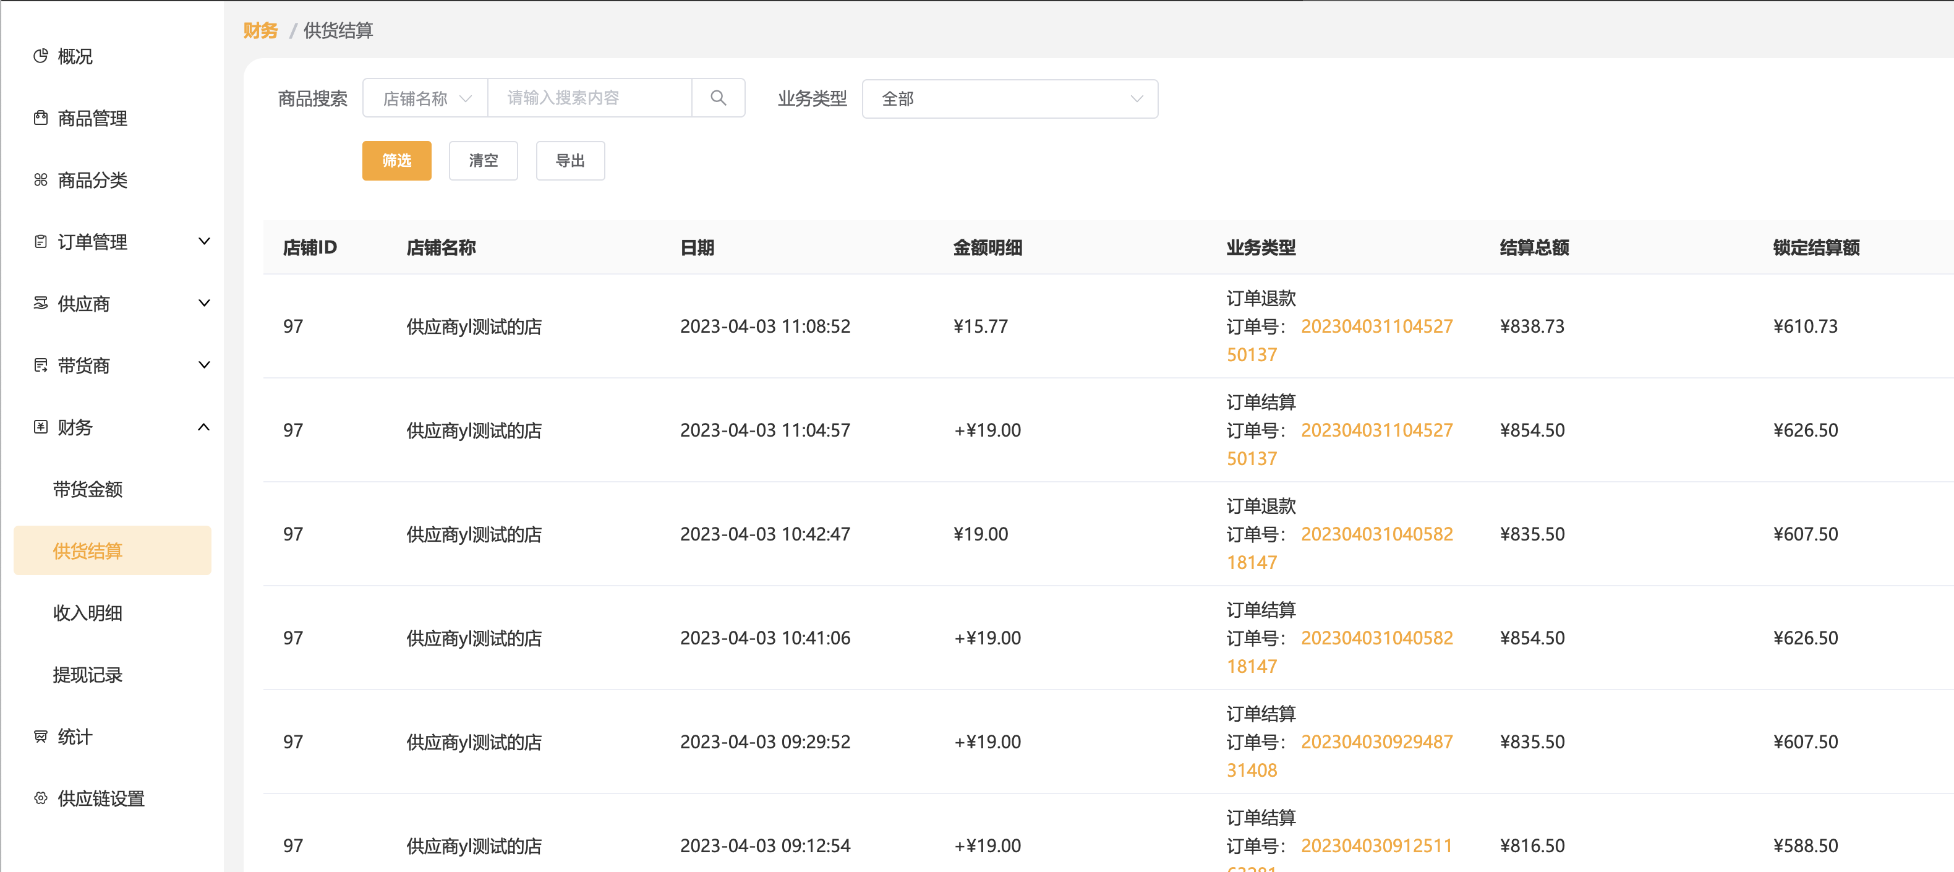Click the 供应商 sidebar icon
Image resolution: width=1954 pixels, height=872 pixels.
[41, 304]
